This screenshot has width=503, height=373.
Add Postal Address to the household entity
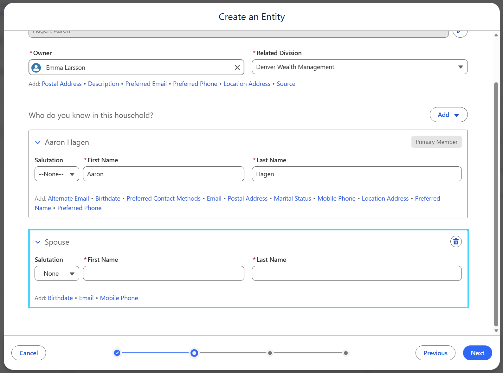click(62, 84)
